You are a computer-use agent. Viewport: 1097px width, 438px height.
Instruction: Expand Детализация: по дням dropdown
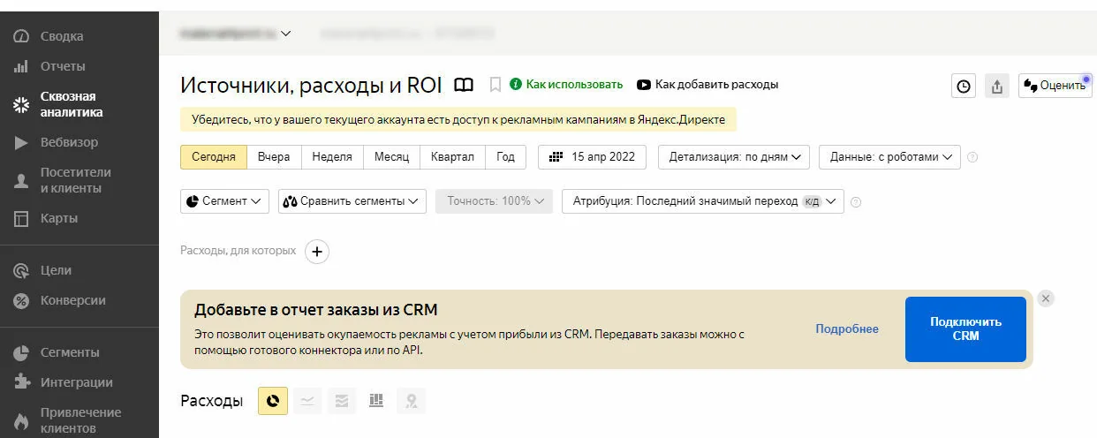point(734,157)
